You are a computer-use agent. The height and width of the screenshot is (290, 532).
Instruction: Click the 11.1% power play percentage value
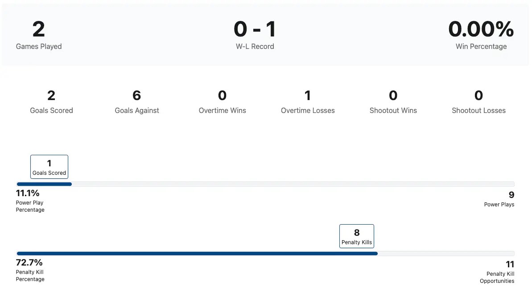click(x=28, y=193)
